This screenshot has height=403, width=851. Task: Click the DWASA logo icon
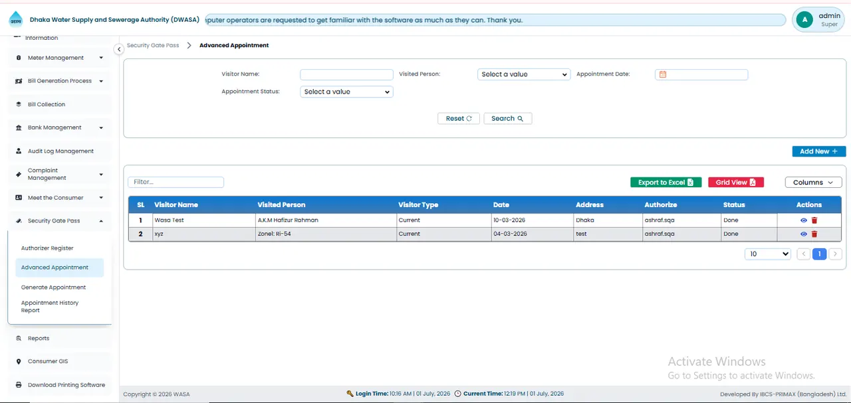pos(15,20)
